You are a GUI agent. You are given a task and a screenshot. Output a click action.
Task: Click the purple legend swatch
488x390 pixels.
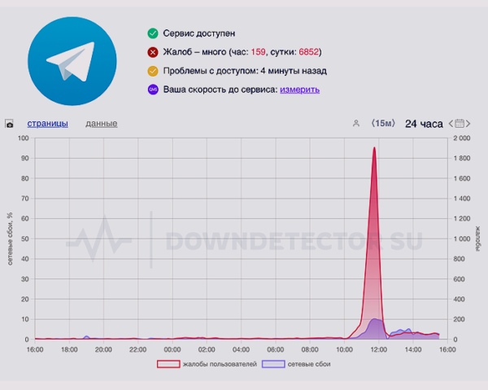273,364
